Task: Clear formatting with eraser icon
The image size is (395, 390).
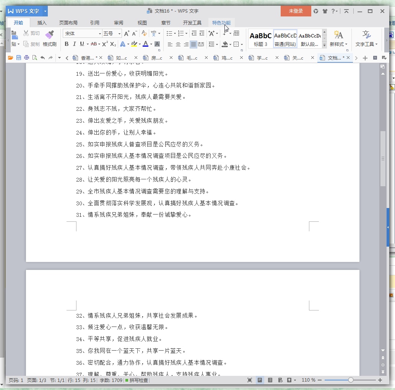Action: coord(144,33)
